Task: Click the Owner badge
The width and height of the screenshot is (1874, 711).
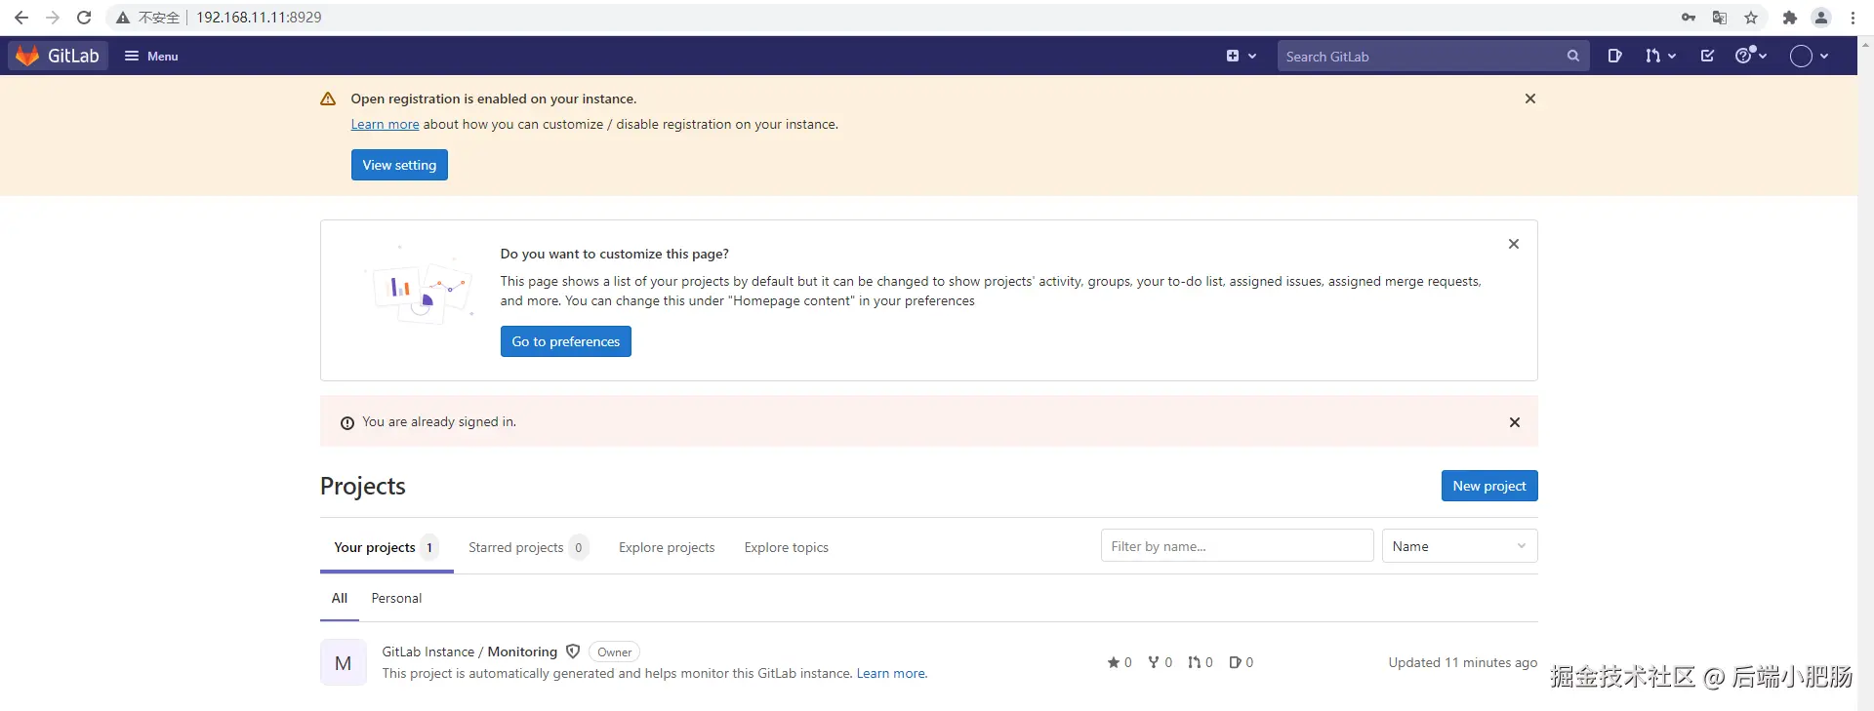Action: 614,652
